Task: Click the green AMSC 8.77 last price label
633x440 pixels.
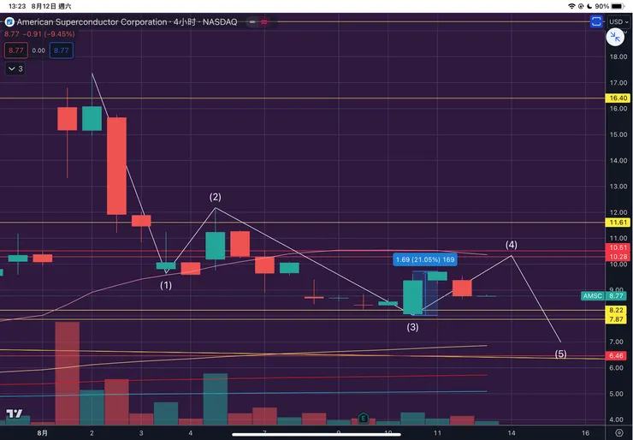Action: point(604,295)
